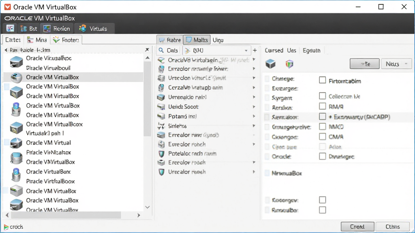Screen dimensions: 415x233
Task: Expand the Urteclon row arrow
Action: pyautogui.click(x=254, y=78)
